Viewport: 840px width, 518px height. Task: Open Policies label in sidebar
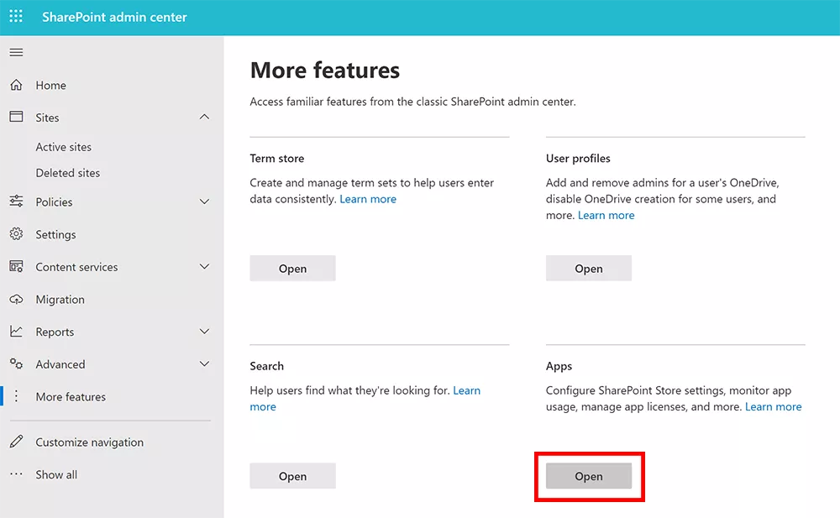tap(54, 202)
